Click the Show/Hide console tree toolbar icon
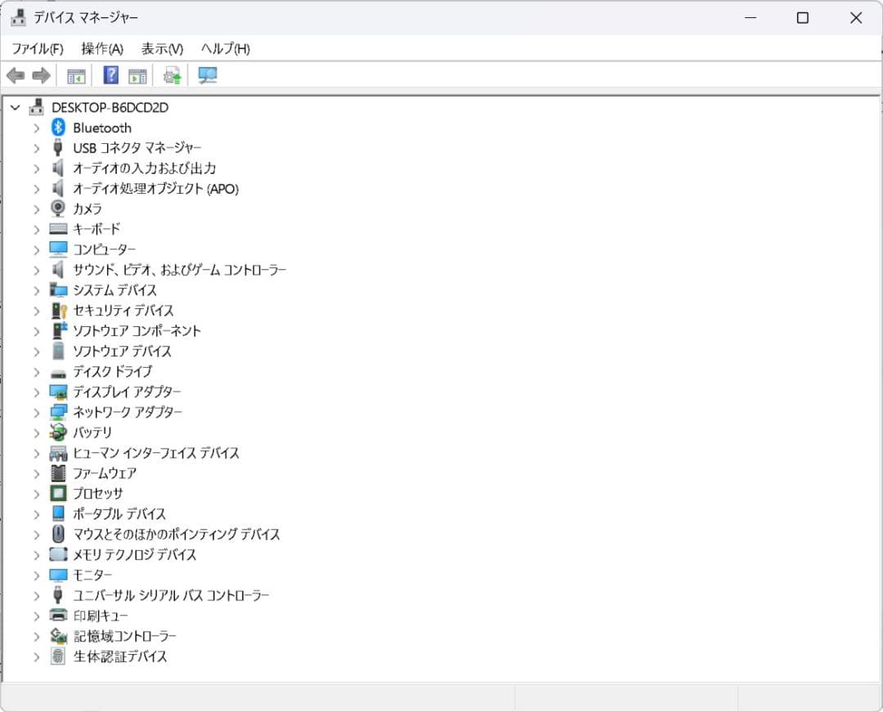 [76, 75]
